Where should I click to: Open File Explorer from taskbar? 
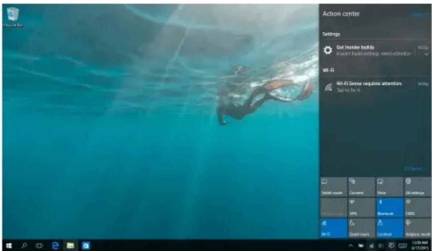[x=70, y=245]
